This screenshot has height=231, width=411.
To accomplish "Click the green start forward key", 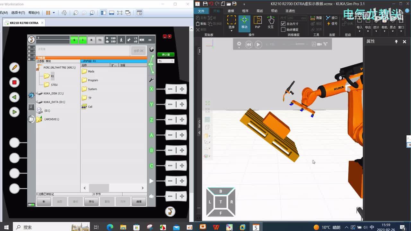I will click(x=14, y=112).
